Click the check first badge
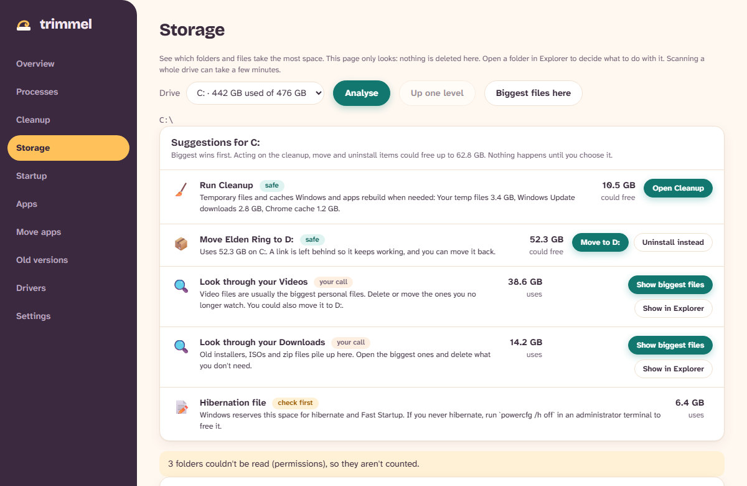The width and height of the screenshot is (747, 486). click(295, 403)
